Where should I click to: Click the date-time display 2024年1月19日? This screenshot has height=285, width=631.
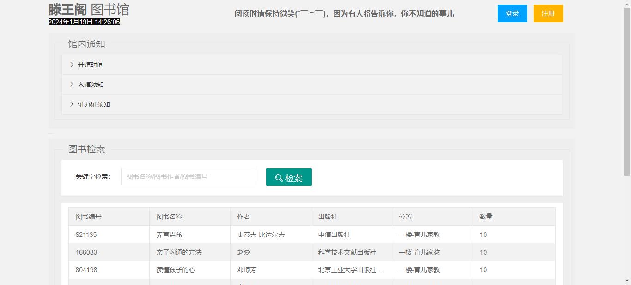(x=84, y=22)
